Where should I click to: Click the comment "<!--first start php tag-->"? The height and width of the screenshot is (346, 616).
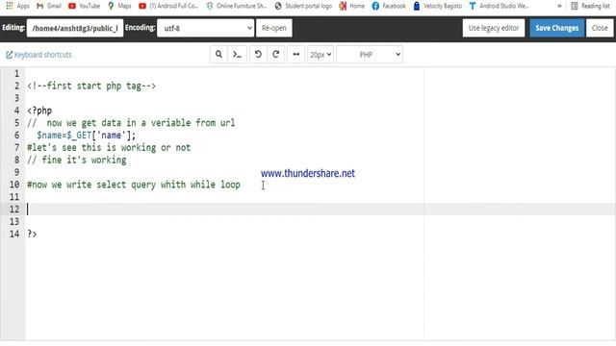(91, 86)
